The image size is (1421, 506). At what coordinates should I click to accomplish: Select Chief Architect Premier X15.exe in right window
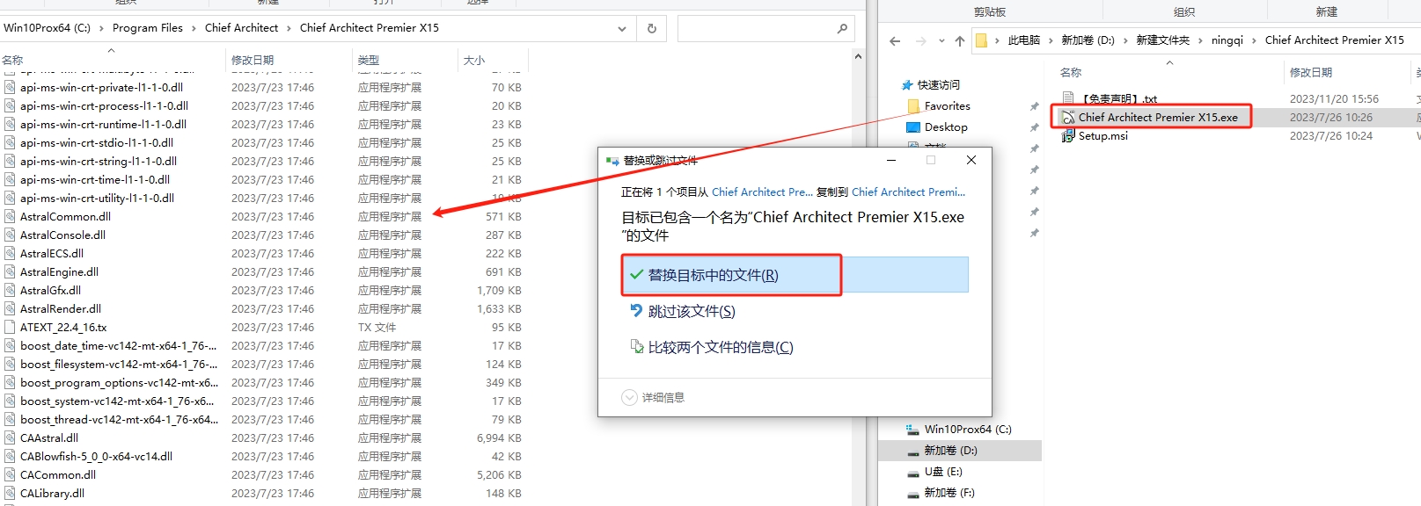[x=1158, y=118]
